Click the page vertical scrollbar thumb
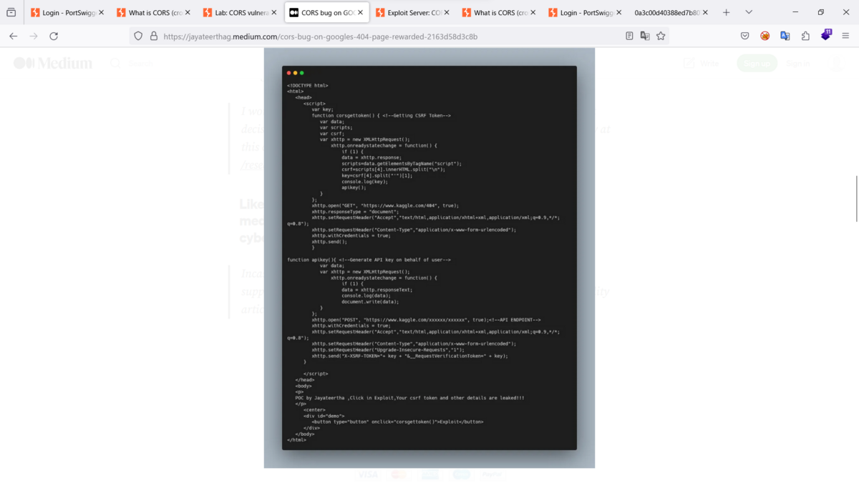This screenshot has width=859, height=483. tap(855, 198)
